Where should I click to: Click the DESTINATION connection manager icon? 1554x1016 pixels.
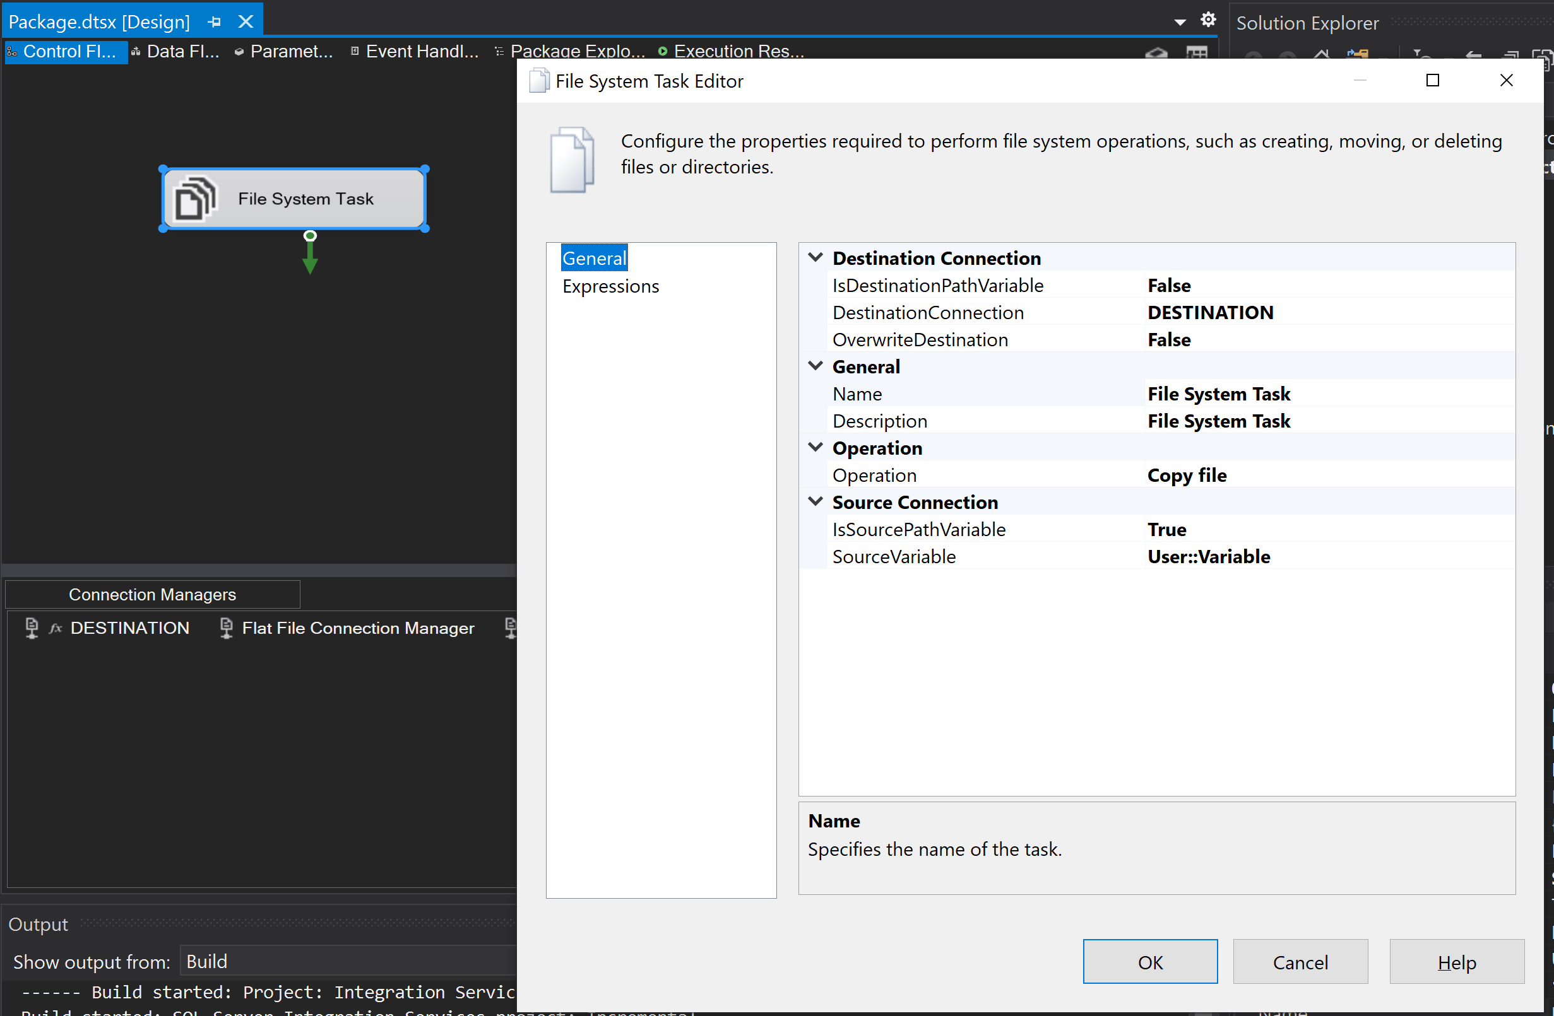pos(32,628)
